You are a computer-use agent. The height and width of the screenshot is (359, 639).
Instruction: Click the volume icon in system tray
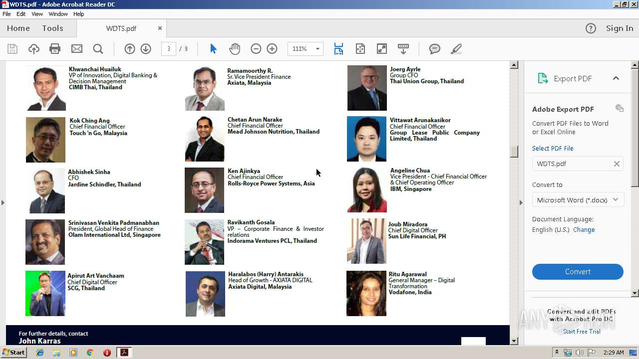click(579, 353)
